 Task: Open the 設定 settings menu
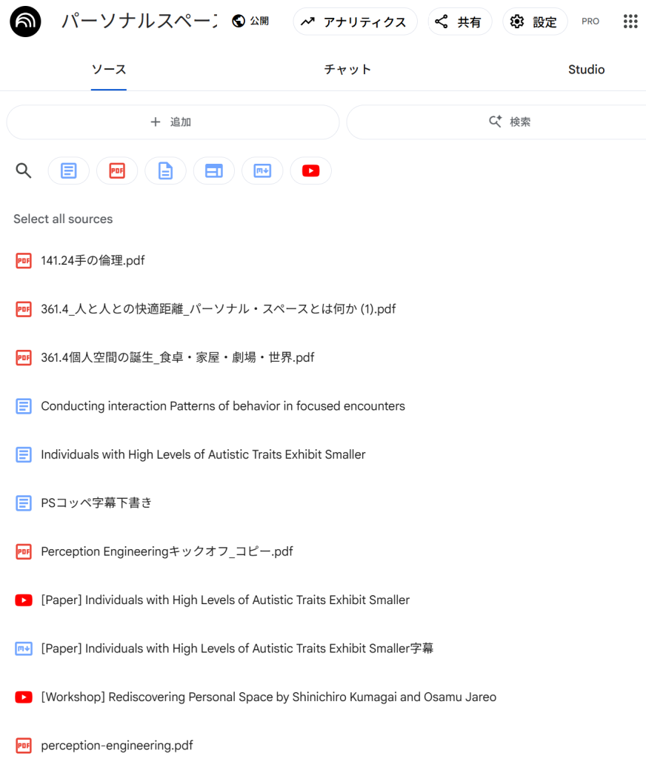click(534, 21)
